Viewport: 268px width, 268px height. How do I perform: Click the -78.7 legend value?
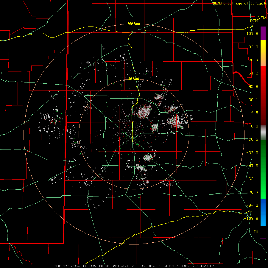point(252,192)
